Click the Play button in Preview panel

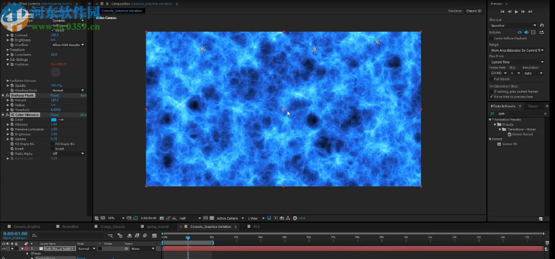pyautogui.click(x=516, y=11)
